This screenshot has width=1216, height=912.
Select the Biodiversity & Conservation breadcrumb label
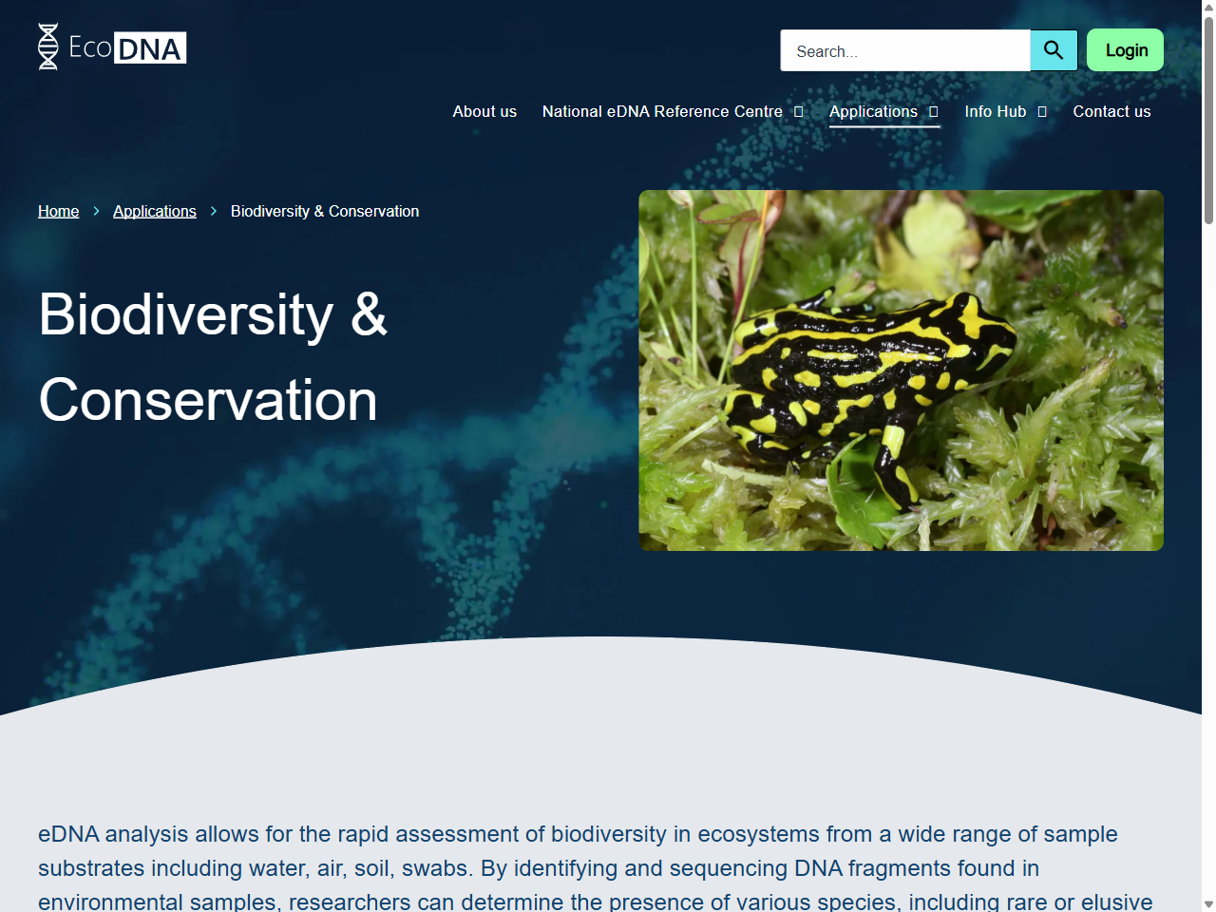pos(324,211)
